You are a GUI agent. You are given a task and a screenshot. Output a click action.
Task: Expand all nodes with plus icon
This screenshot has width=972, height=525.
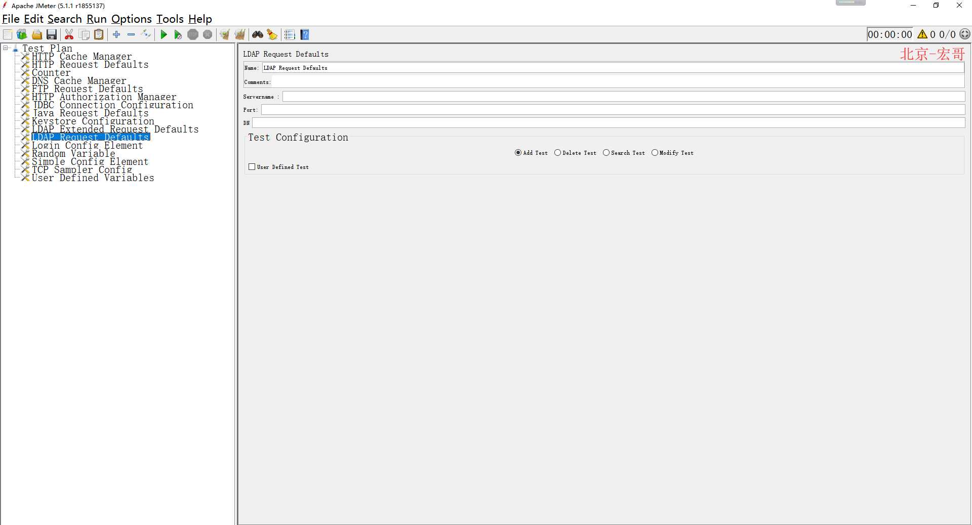(x=116, y=34)
